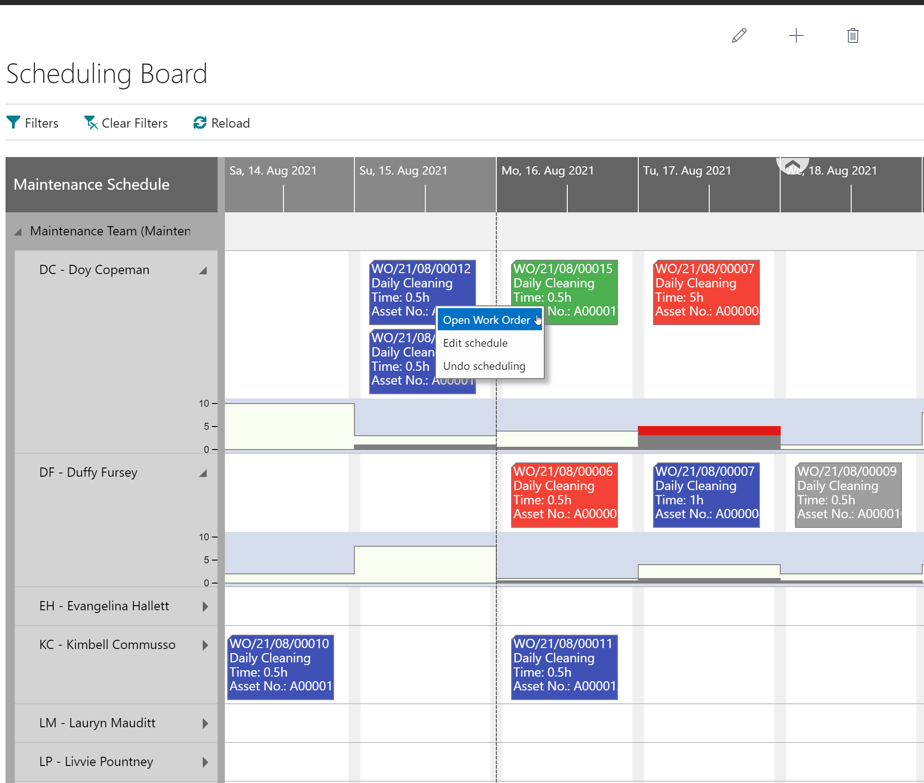This screenshot has height=783, width=924.
Task: Click Undo scheduling in context menu
Action: click(x=484, y=366)
